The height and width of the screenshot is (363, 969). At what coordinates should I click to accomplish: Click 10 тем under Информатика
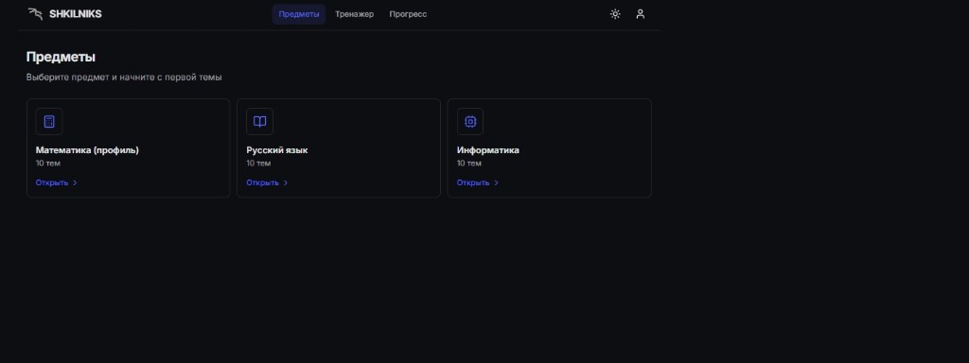point(469,164)
